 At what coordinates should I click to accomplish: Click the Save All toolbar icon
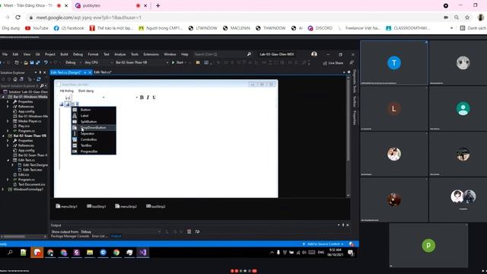[x=37, y=62]
